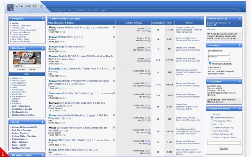
Task: Open attachment icon on Mephisto Phoenix thread
Action: tap(114, 81)
